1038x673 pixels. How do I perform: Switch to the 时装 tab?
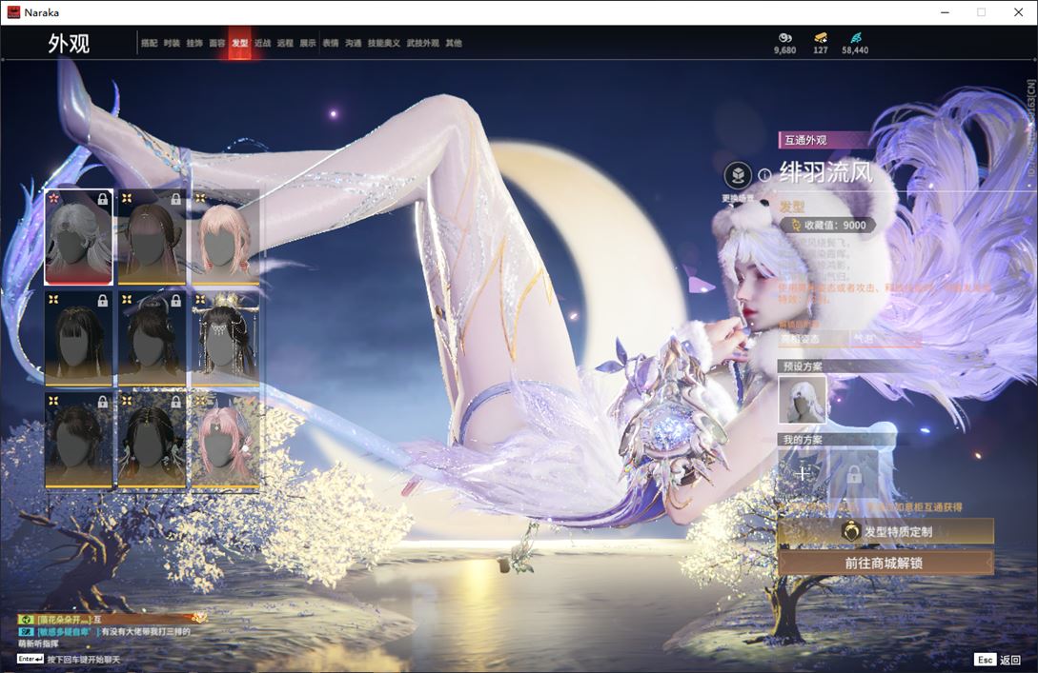click(x=172, y=43)
